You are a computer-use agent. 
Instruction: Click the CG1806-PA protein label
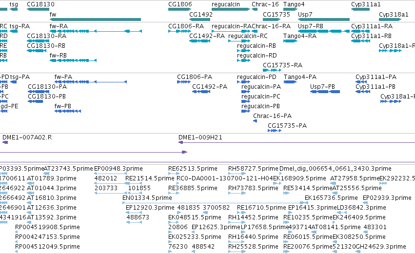point(195,77)
